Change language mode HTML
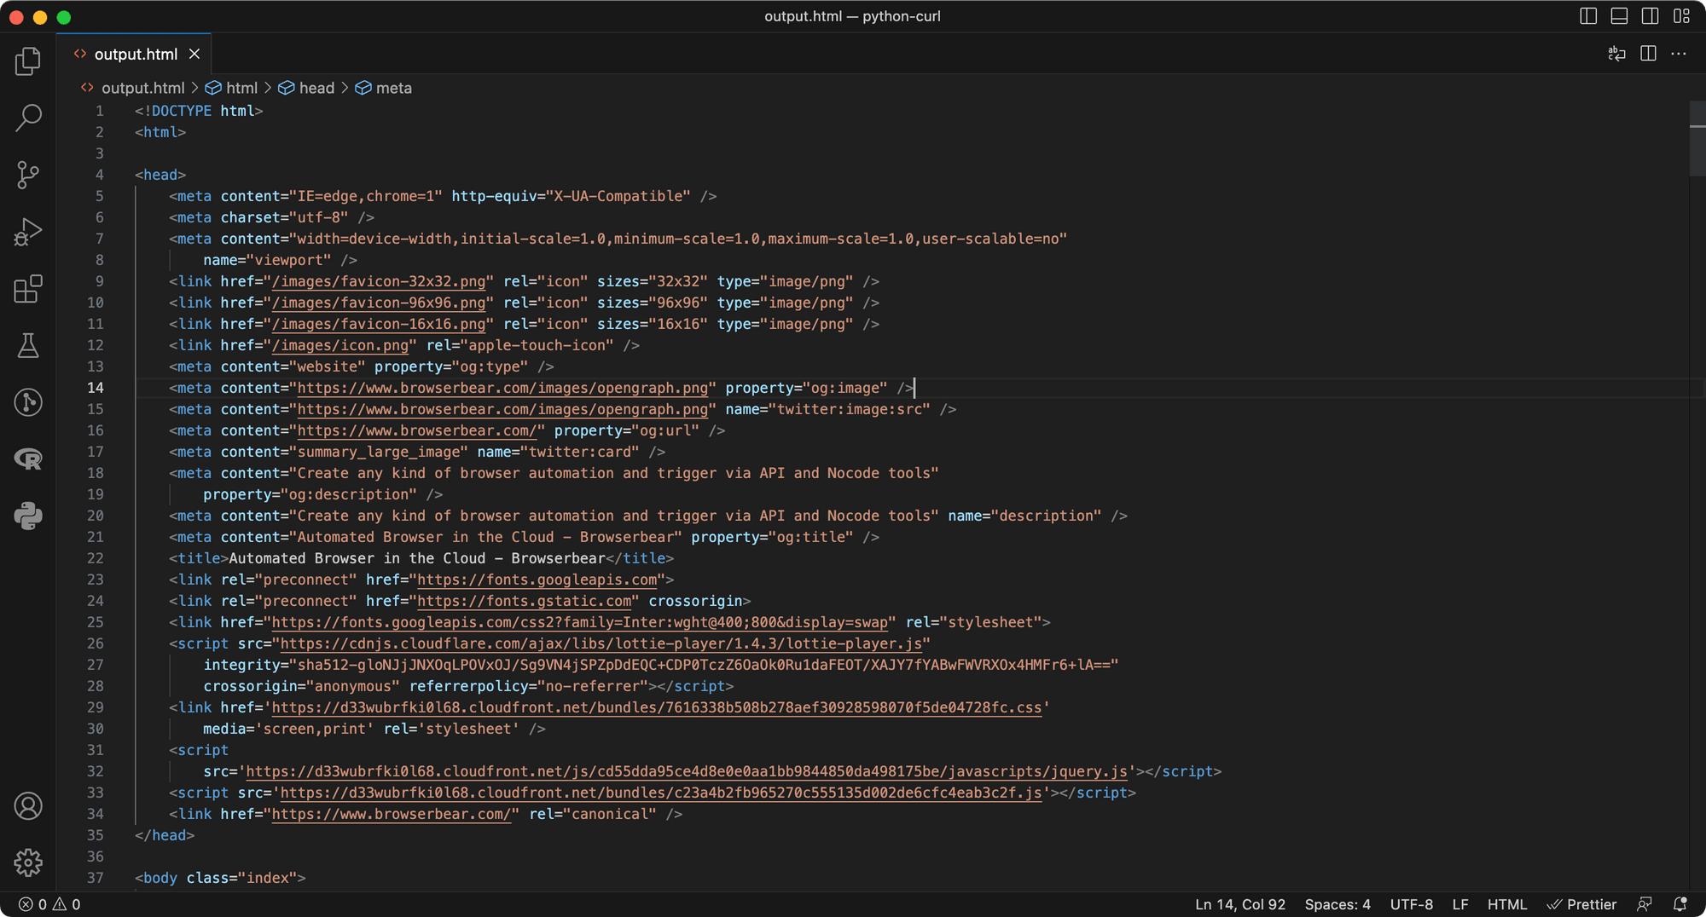 tap(1507, 904)
